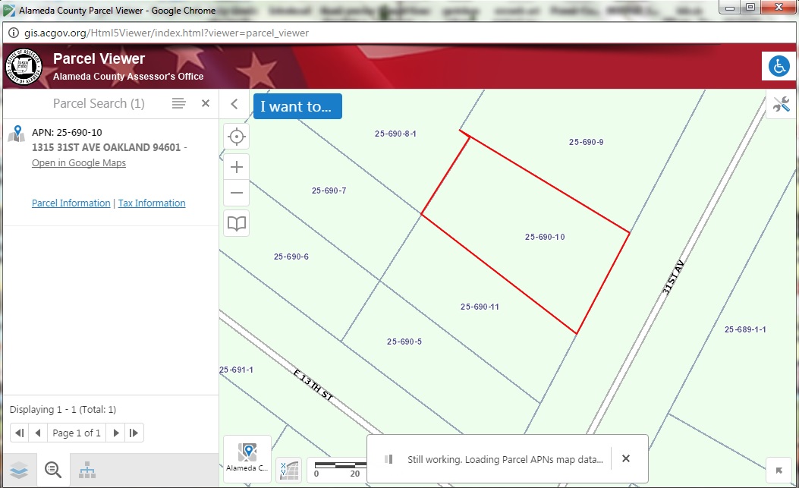Click the 'Parcel Search (1)' panel title

(x=99, y=103)
